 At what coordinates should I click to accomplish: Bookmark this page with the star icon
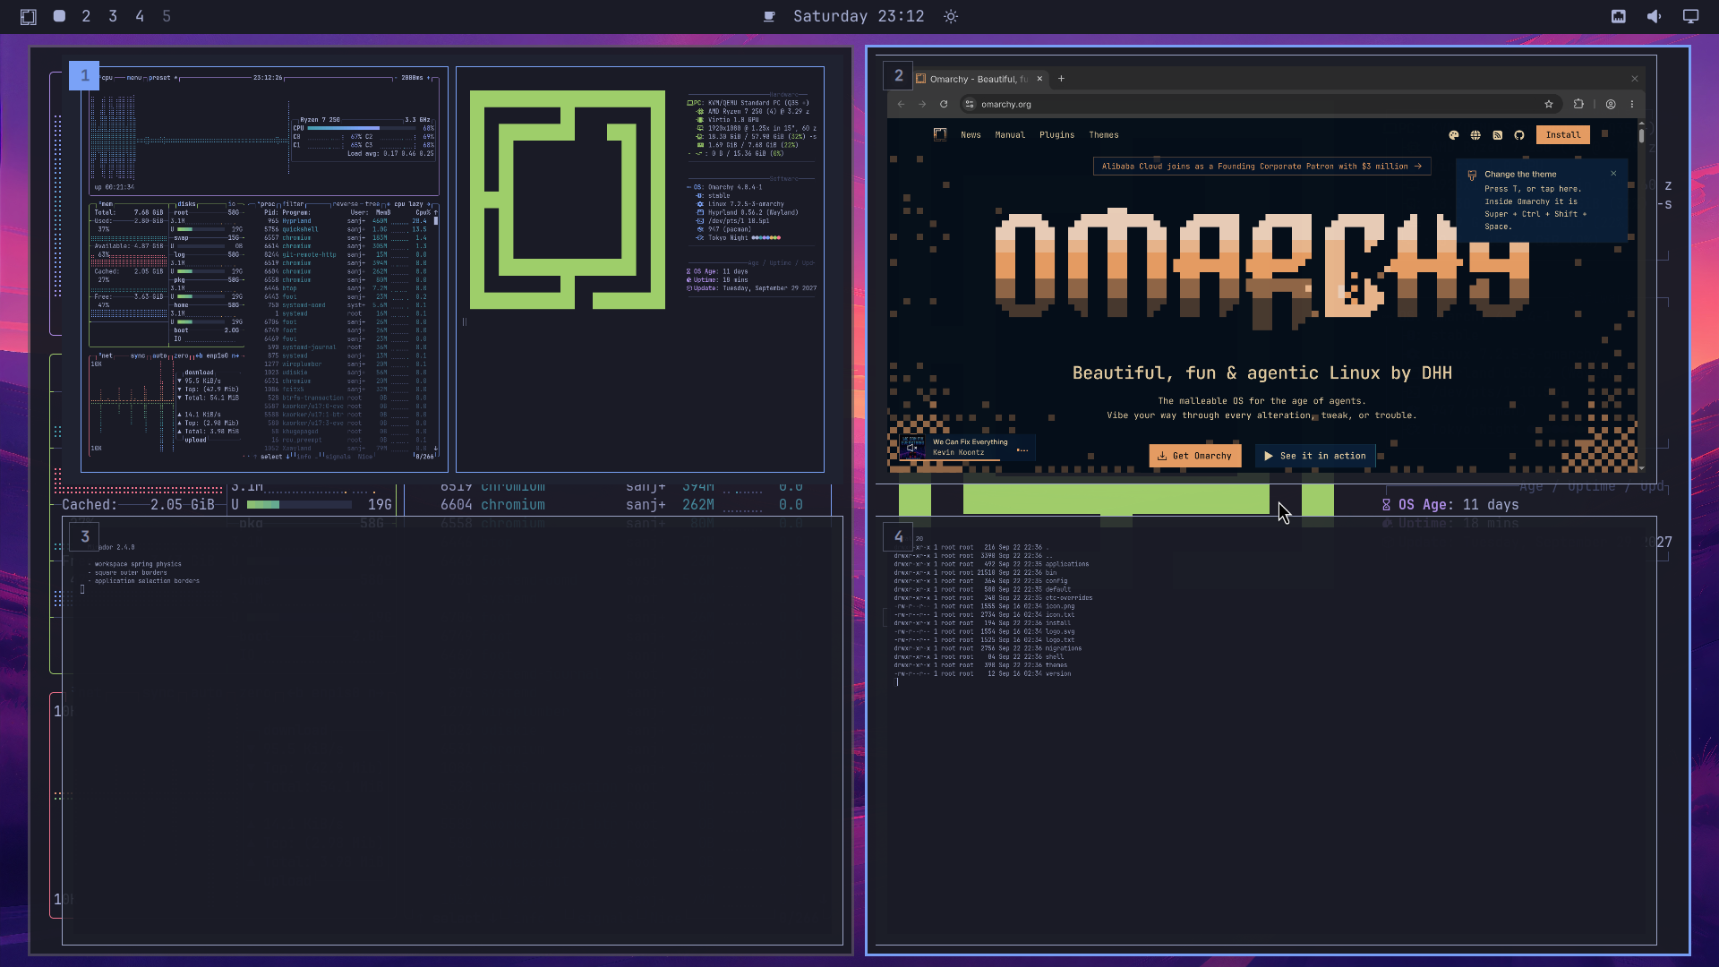[x=1549, y=104]
